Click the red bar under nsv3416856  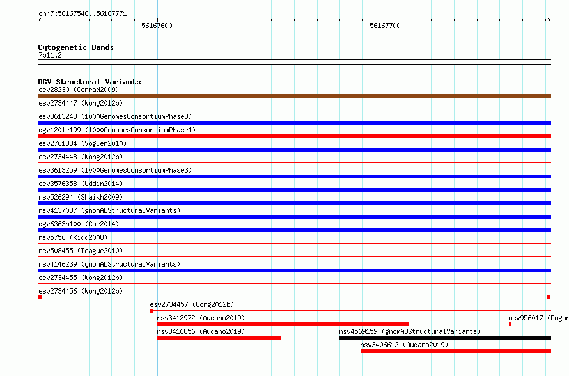(219, 338)
